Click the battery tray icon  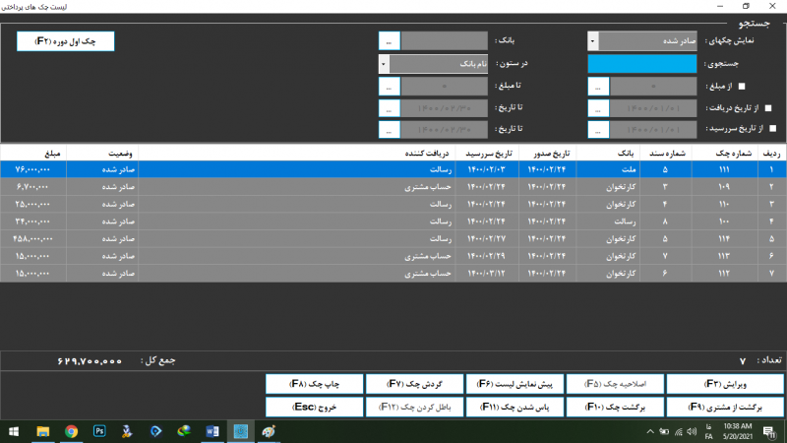click(664, 431)
